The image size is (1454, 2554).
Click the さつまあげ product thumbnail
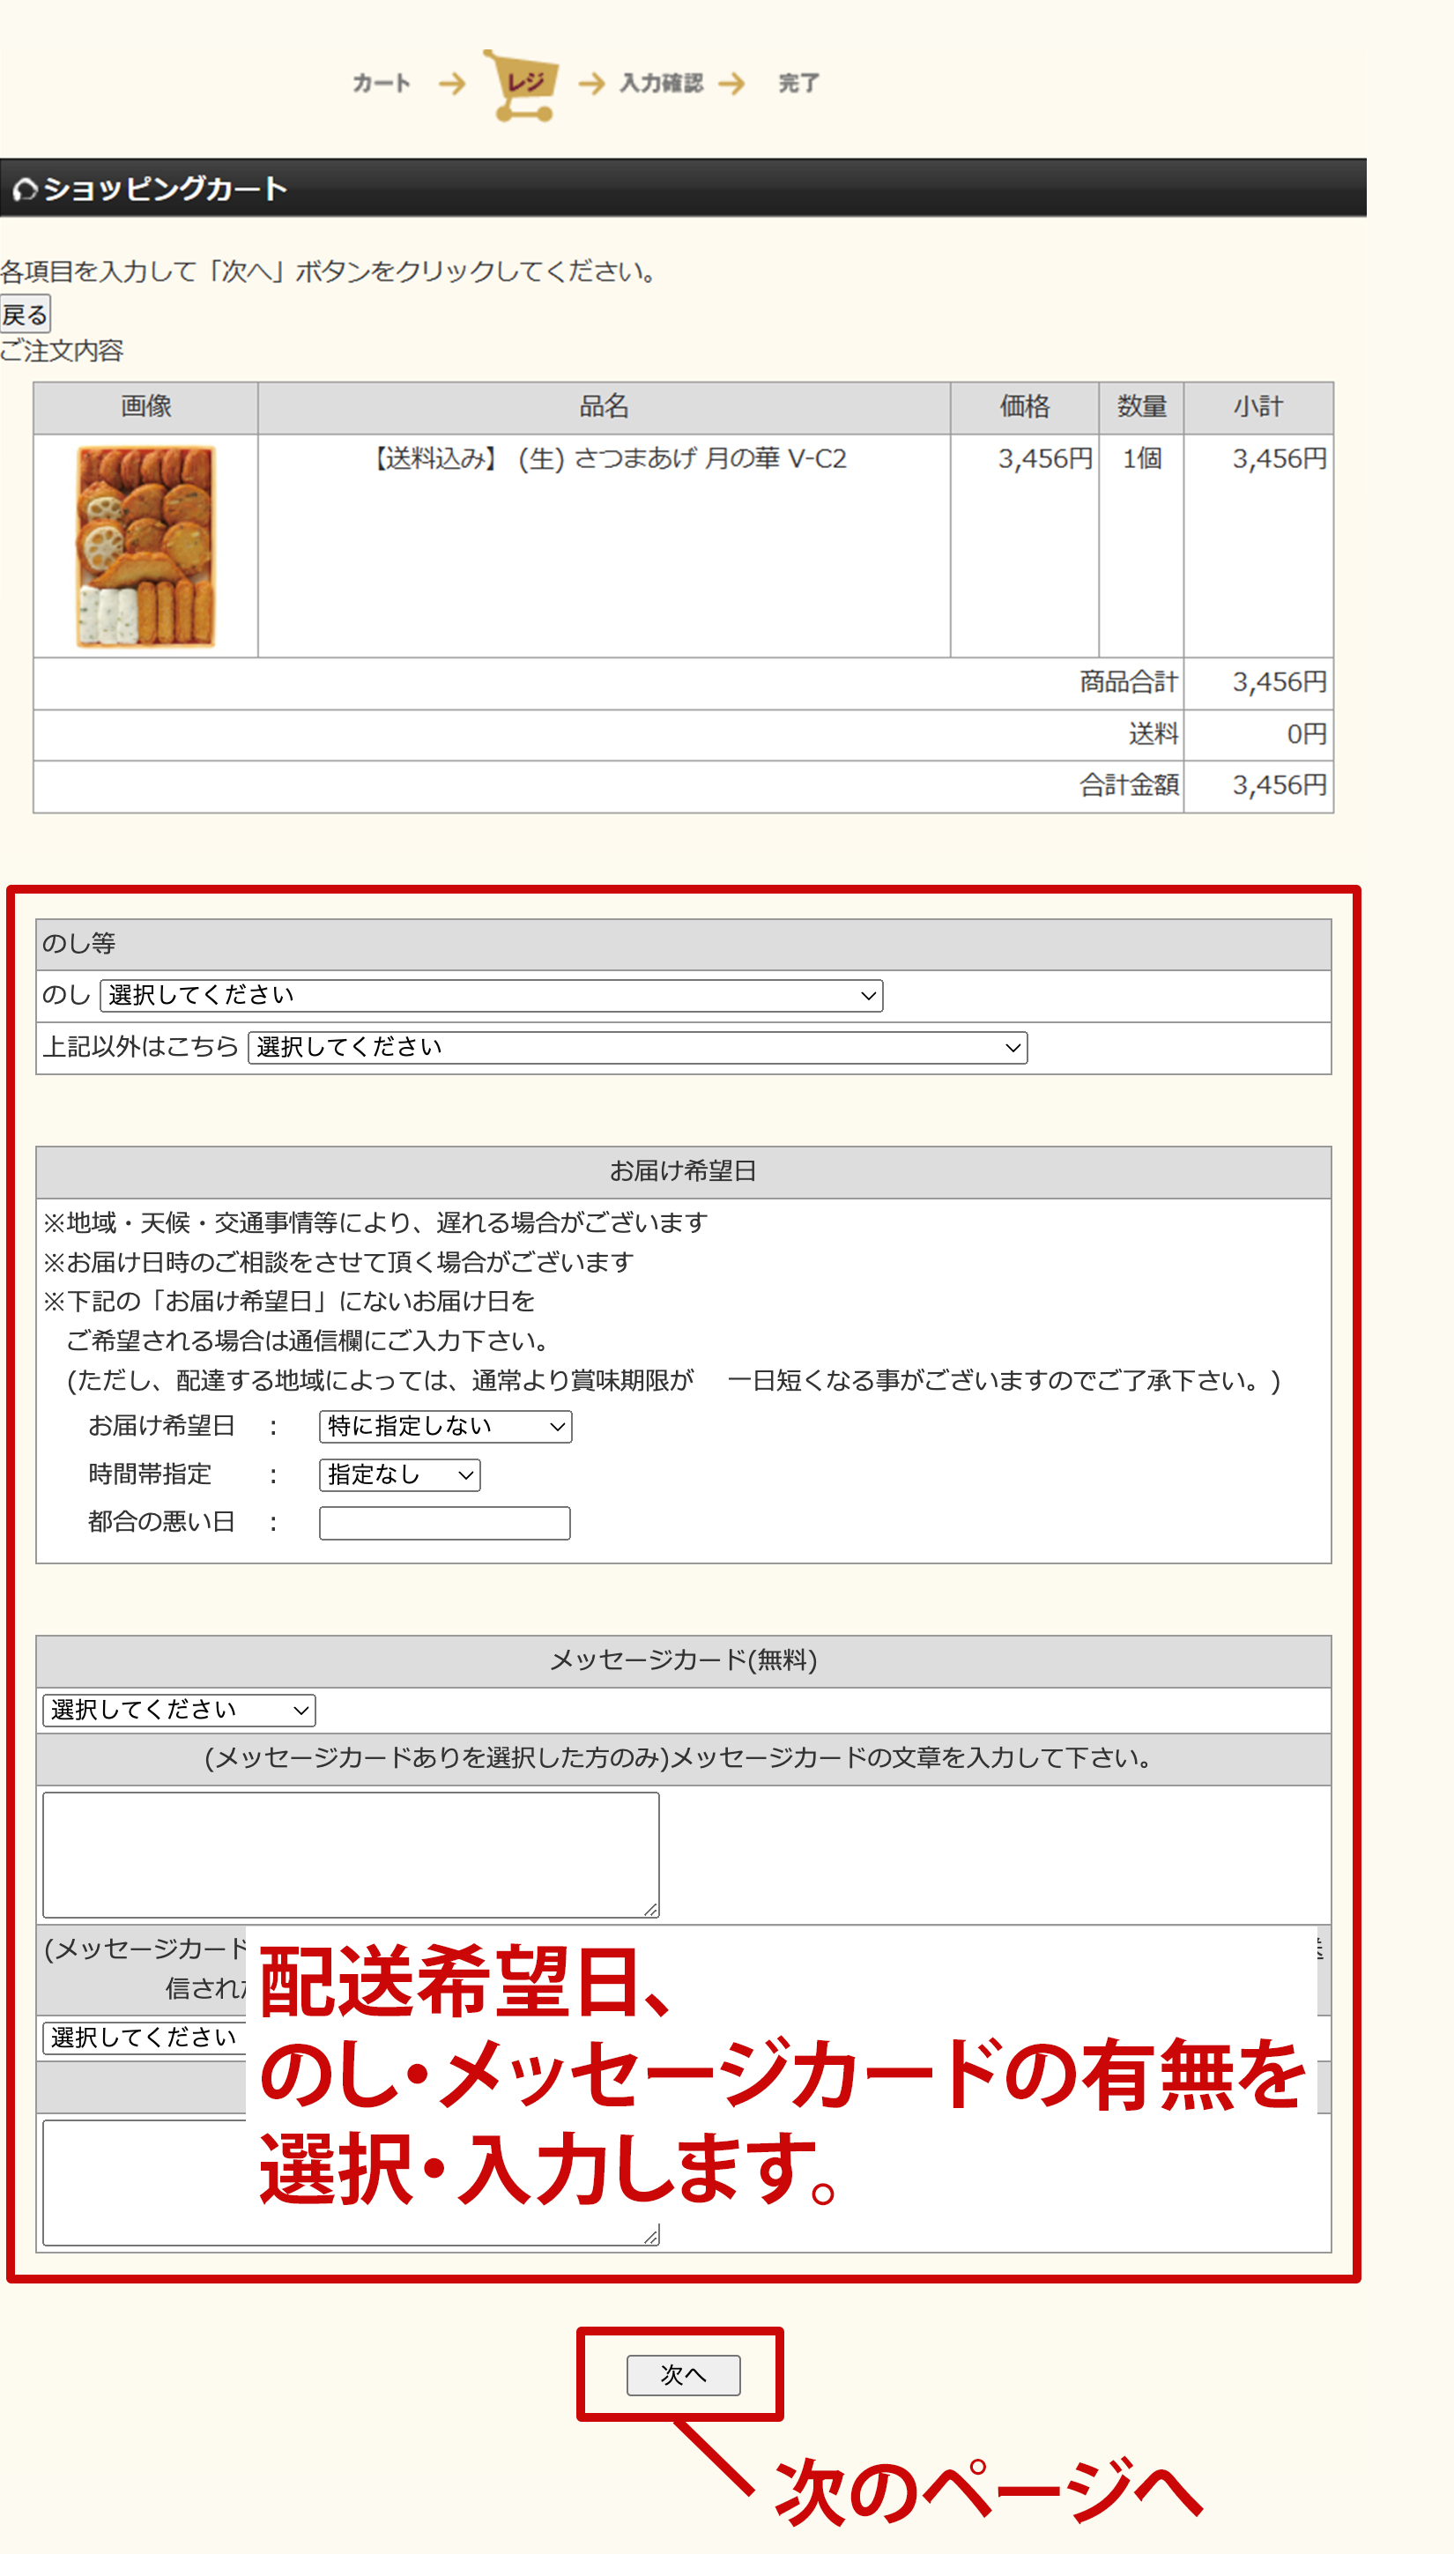click(145, 546)
